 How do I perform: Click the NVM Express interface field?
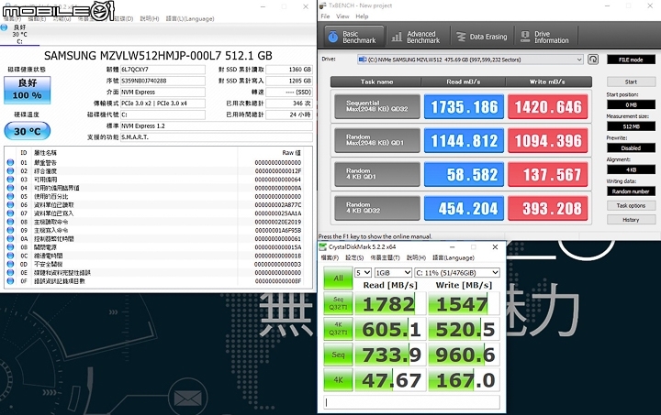pyautogui.click(x=162, y=93)
